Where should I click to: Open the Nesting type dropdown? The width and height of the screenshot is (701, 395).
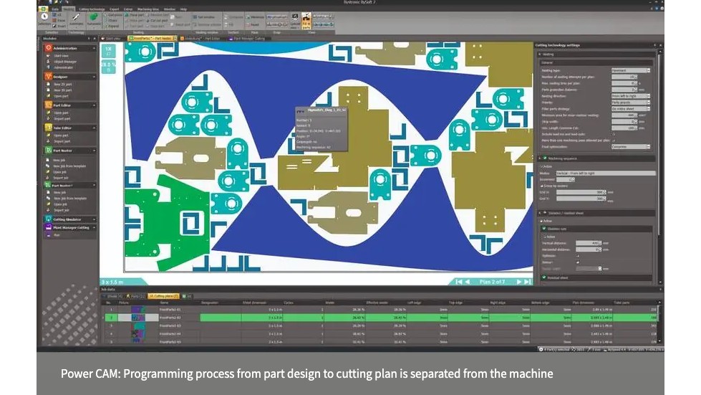(x=630, y=70)
